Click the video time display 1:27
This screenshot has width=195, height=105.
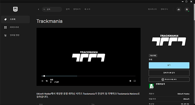pyautogui.click(x=57, y=82)
